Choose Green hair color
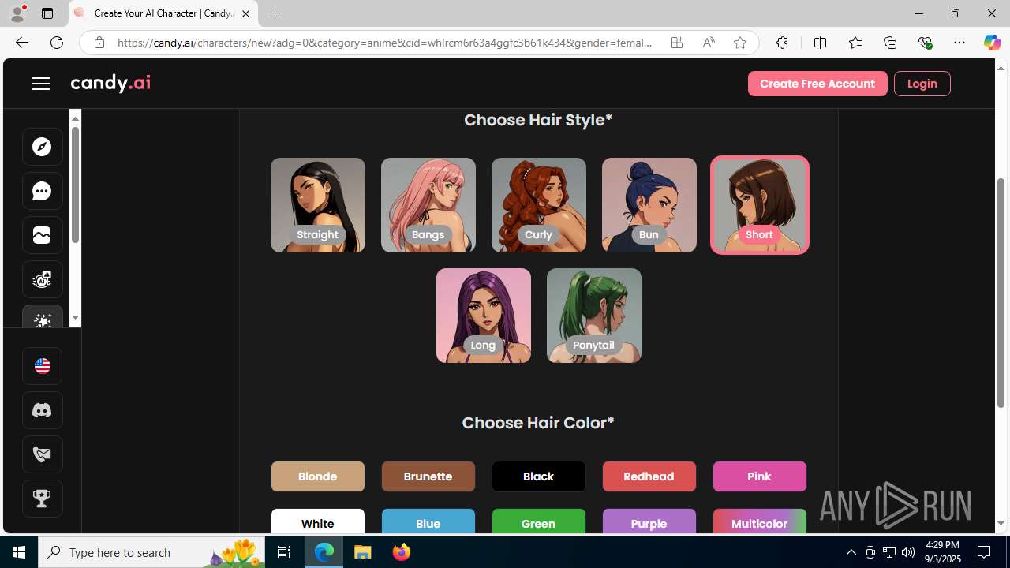 pyautogui.click(x=539, y=521)
